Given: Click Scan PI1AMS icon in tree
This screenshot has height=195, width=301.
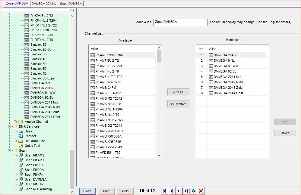Looking at the screenshot, I should (21, 155).
